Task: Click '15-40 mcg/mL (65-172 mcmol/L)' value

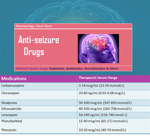Action: [103, 121]
